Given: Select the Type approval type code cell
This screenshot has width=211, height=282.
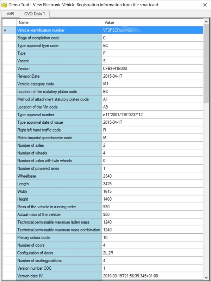Looking at the screenshot, I should click(59, 46).
